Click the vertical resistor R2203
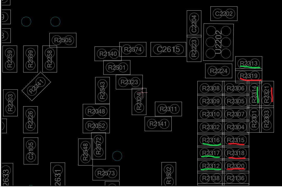 [x=10, y=103]
